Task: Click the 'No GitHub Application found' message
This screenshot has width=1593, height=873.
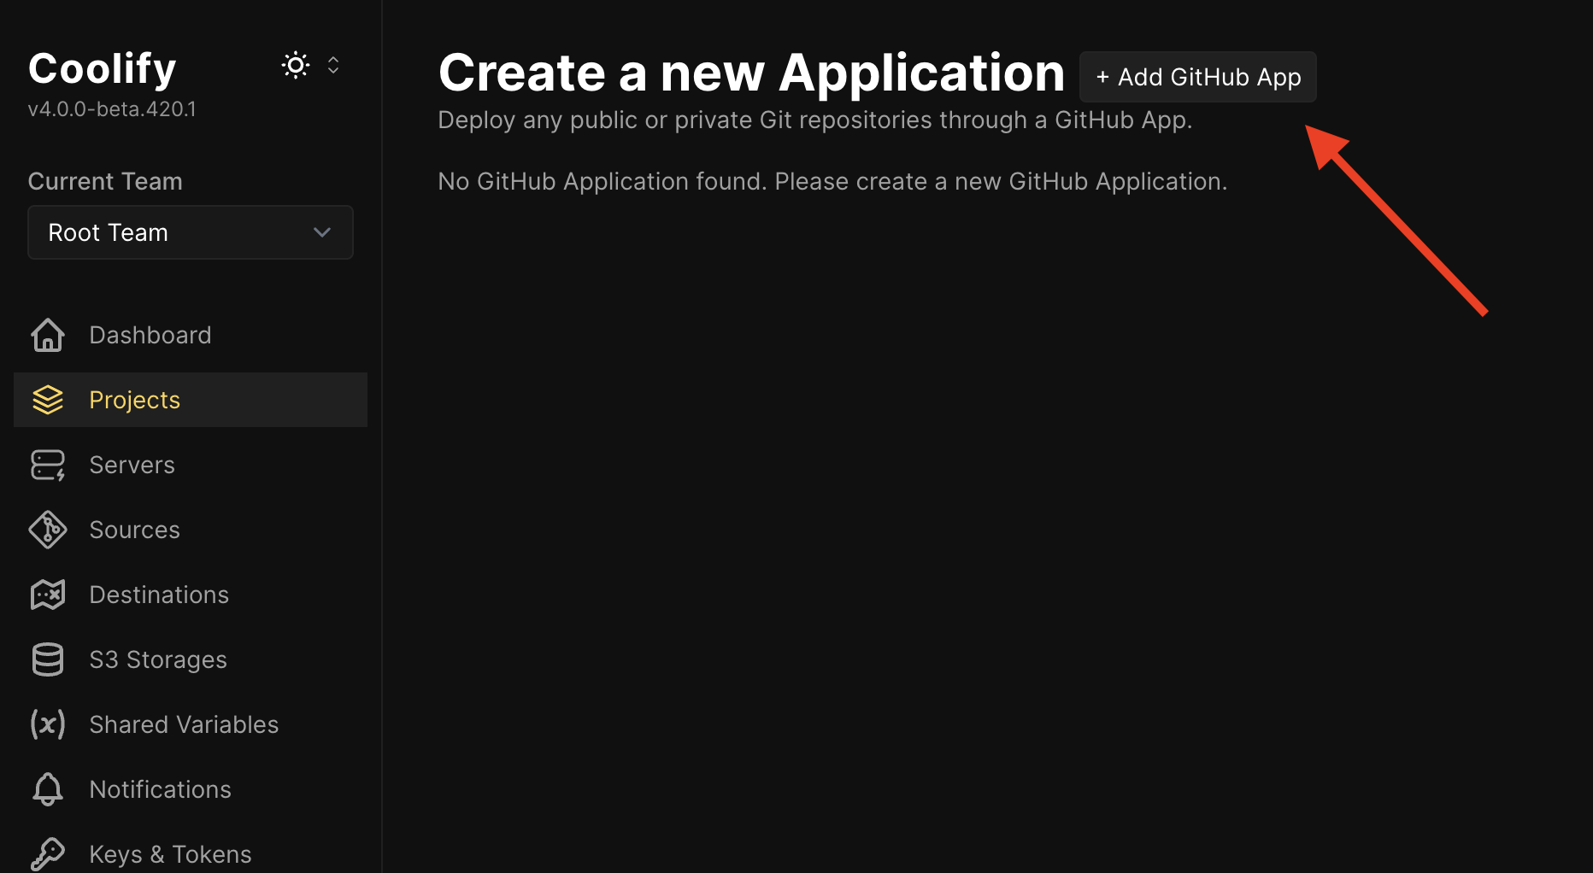Action: pyautogui.click(x=832, y=181)
